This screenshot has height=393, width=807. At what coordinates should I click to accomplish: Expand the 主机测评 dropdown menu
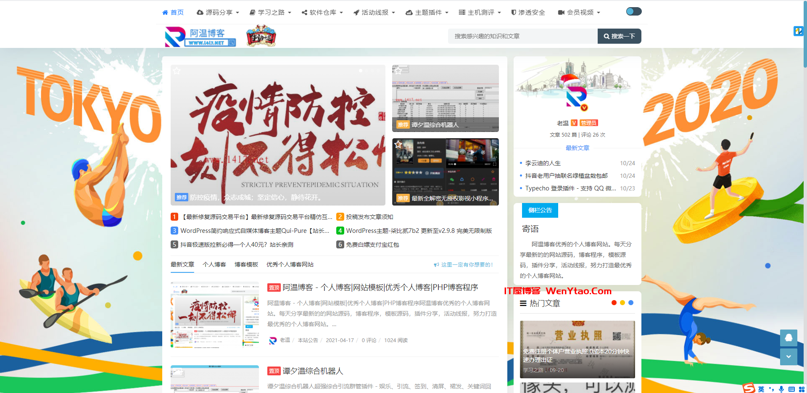[480, 13]
